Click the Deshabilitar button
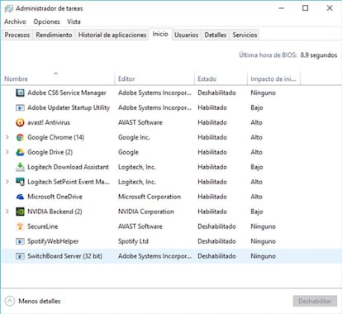 click(x=315, y=301)
